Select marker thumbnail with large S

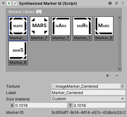click(18, 53)
